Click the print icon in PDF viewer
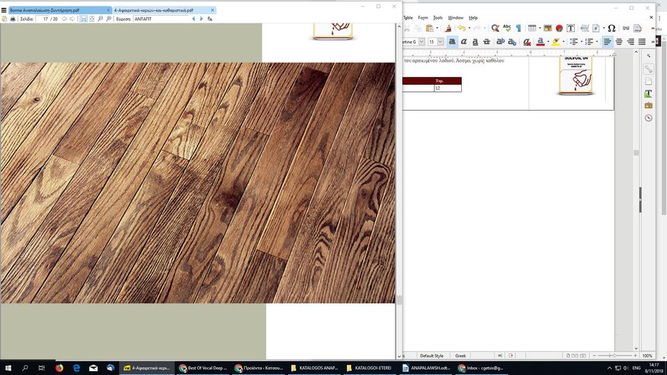 point(12,19)
